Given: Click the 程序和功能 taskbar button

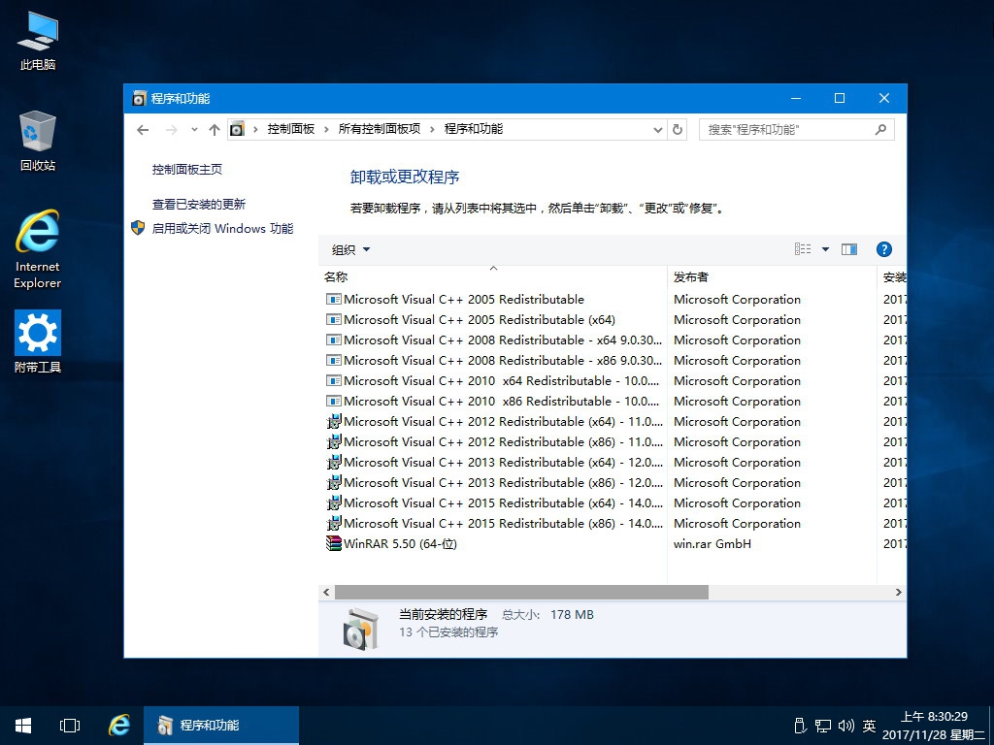Looking at the screenshot, I should pos(221,726).
